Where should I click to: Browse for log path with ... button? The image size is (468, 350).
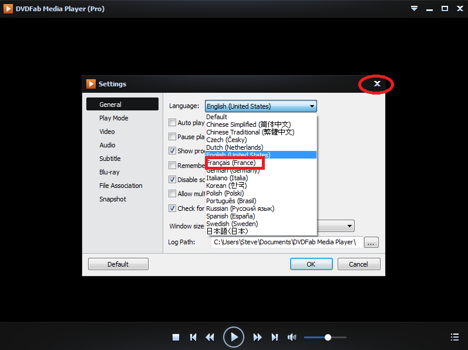(x=371, y=243)
